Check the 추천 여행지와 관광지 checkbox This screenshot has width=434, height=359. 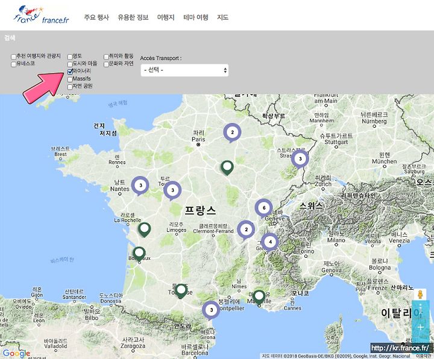point(13,57)
